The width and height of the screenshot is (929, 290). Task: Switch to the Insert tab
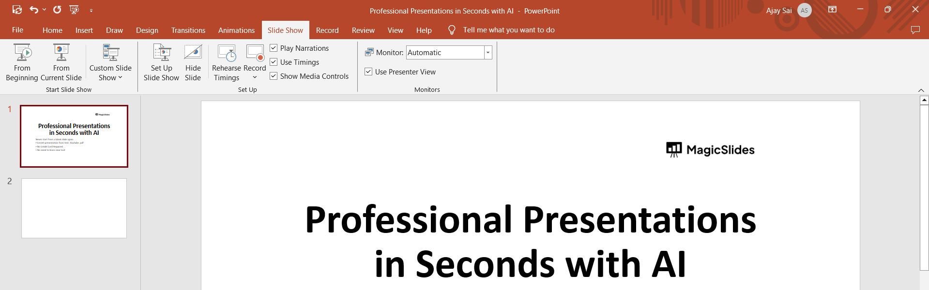tap(84, 30)
